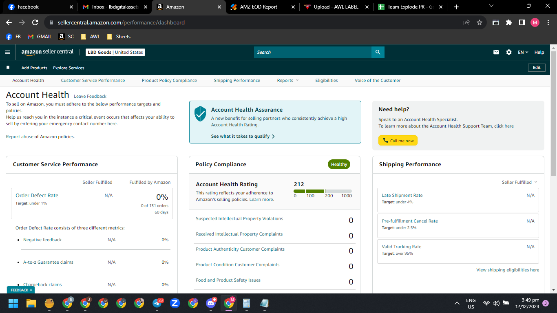
Task: Open the Seller Central hamburger menu
Action: (x=8, y=52)
